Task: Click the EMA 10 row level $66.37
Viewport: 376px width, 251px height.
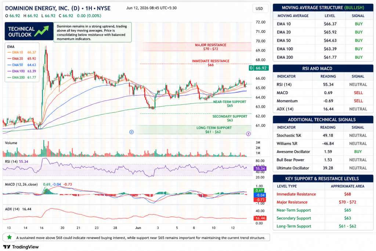Action: (x=330, y=24)
